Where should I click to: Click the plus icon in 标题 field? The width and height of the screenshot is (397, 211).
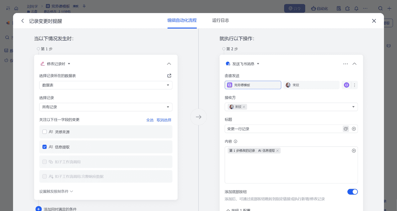pos(354,129)
